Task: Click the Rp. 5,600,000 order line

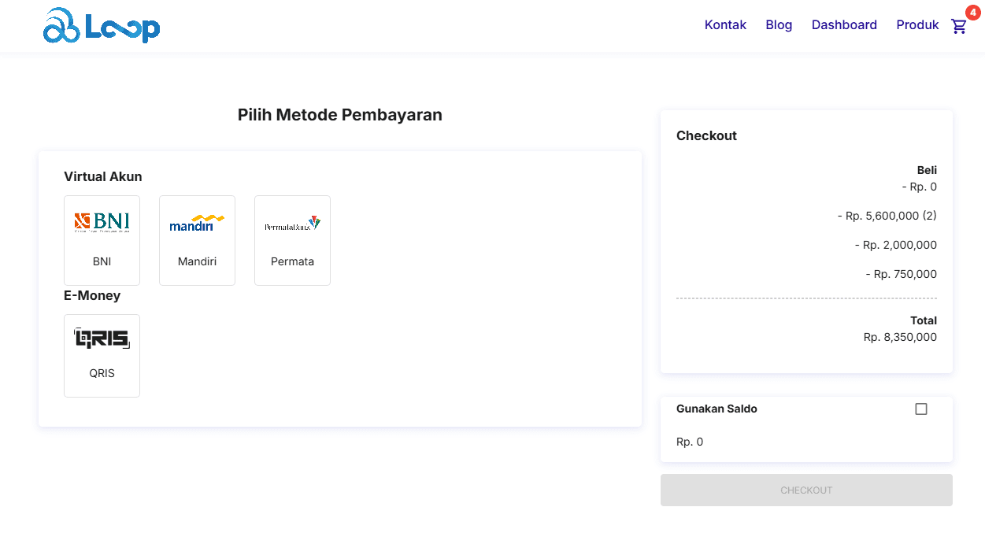Action: pyautogui.click(x=887, y=215)
